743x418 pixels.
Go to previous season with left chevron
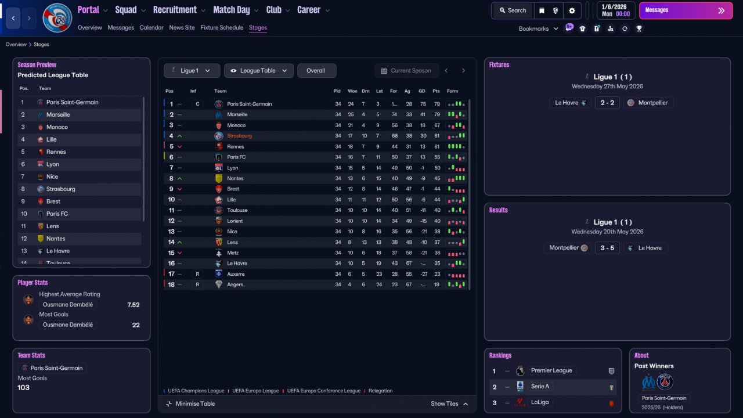tap(446, 71)
